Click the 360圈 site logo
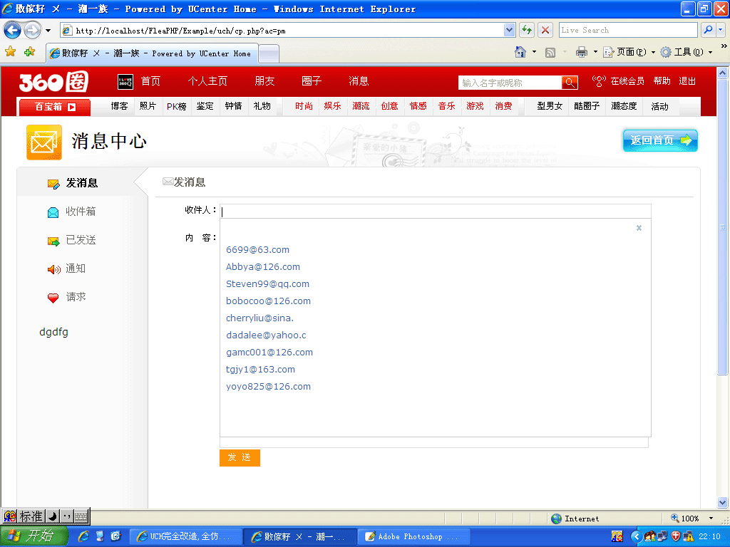 click(53, 82)
